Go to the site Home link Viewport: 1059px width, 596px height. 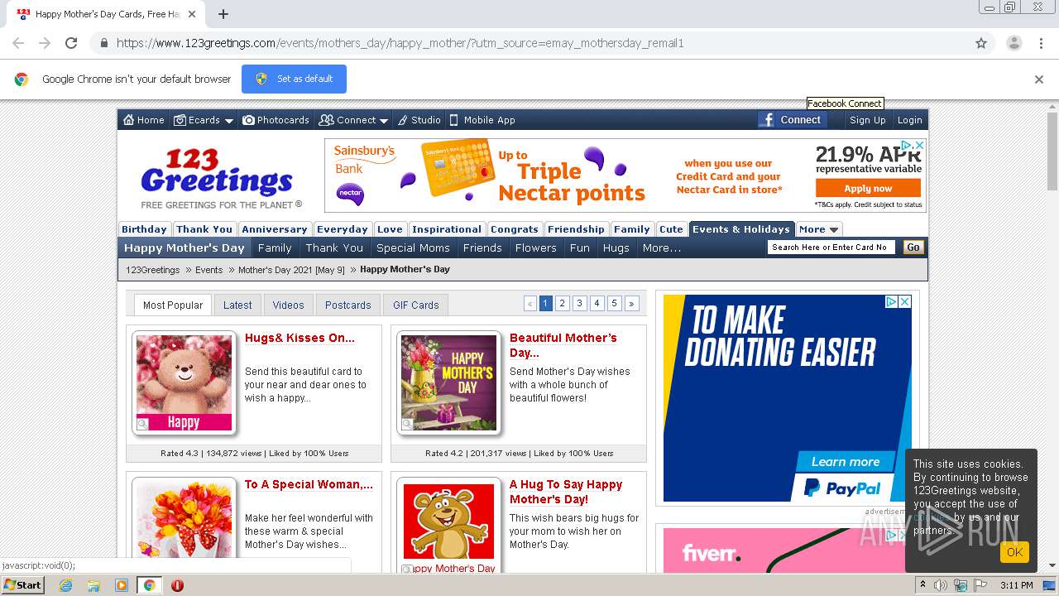click(144, 120)
